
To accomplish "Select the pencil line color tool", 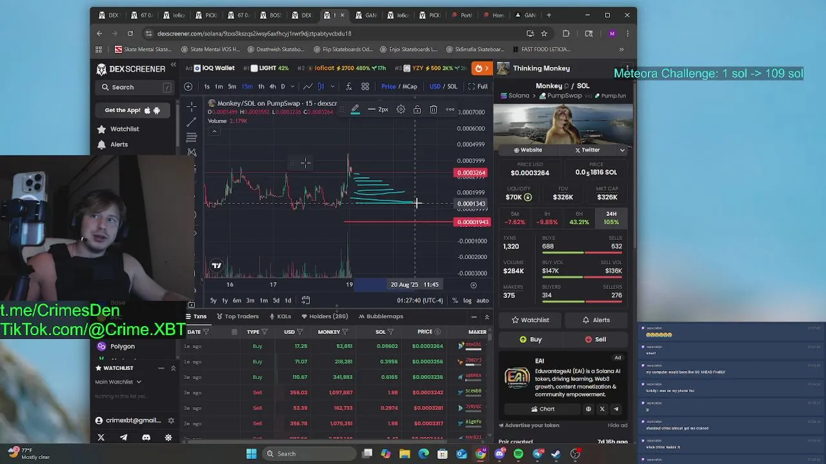I will coord(355,110).
